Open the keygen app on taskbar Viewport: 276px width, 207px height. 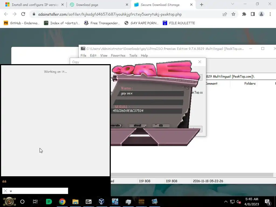point(141,202)
